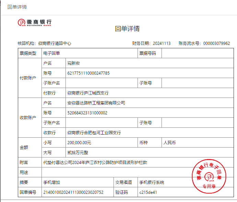237x202 pixels.
Task: Select the amount 200,000.00元
Action: click(79, 142)
